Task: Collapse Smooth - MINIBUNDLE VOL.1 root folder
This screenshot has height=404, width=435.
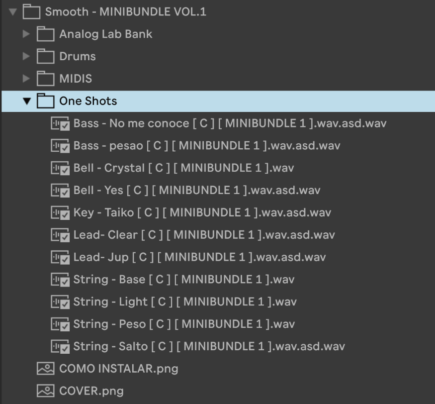Action: [13, 12]
